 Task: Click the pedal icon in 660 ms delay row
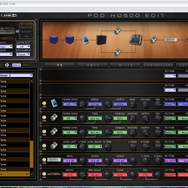[54, 117]
